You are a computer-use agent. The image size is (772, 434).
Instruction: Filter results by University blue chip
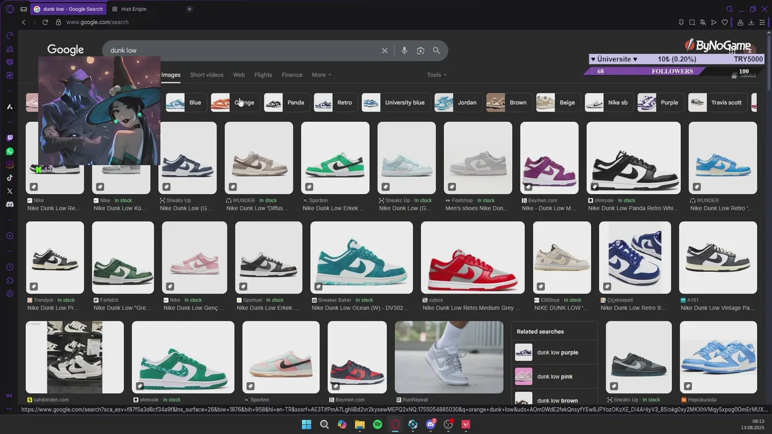click(396, 102)
